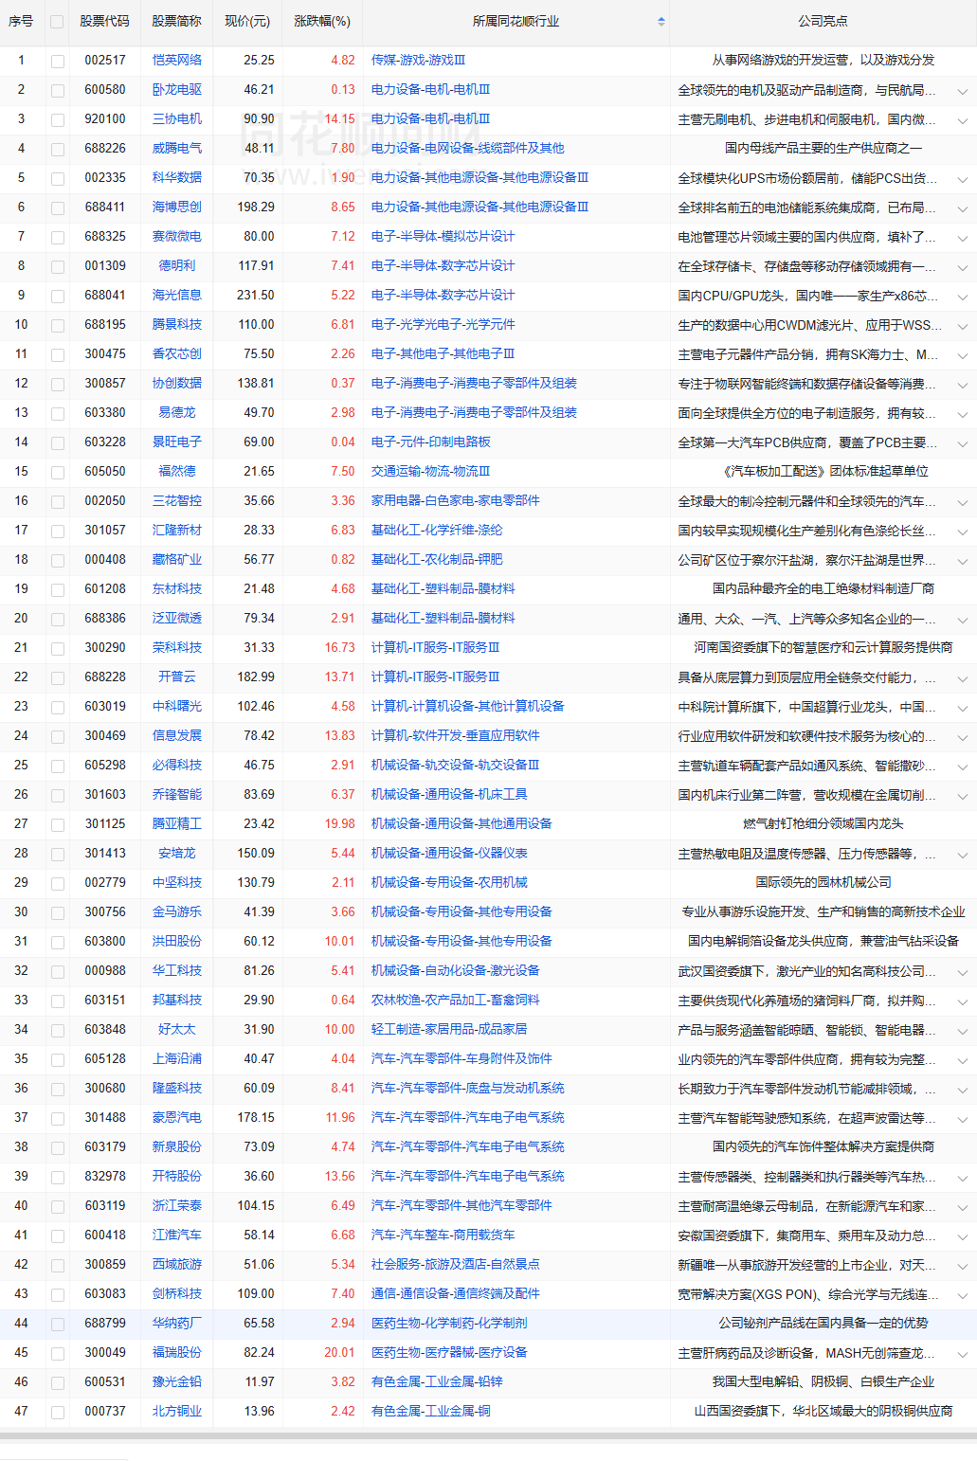Select the checkbox for row 688799

pos(58,1325)
